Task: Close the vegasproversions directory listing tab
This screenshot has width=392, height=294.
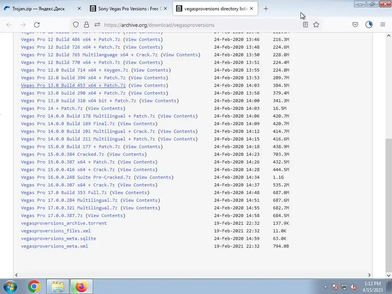Action: pyautogui.click(x=252, y=8)
